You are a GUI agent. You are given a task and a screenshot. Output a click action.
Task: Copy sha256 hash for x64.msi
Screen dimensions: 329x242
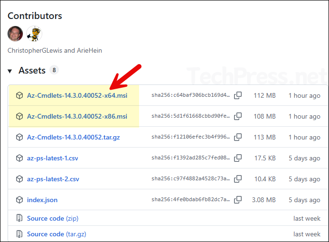tap(238, 95)
